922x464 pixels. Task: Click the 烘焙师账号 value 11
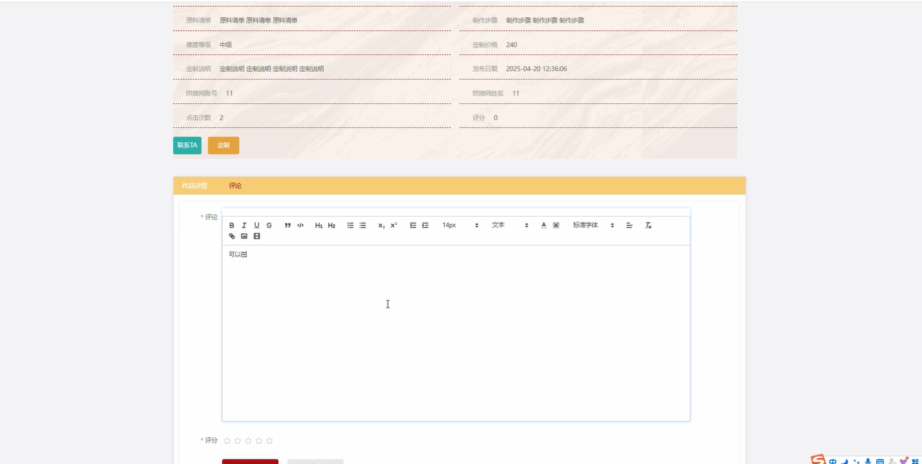click(x=230, y=94)
